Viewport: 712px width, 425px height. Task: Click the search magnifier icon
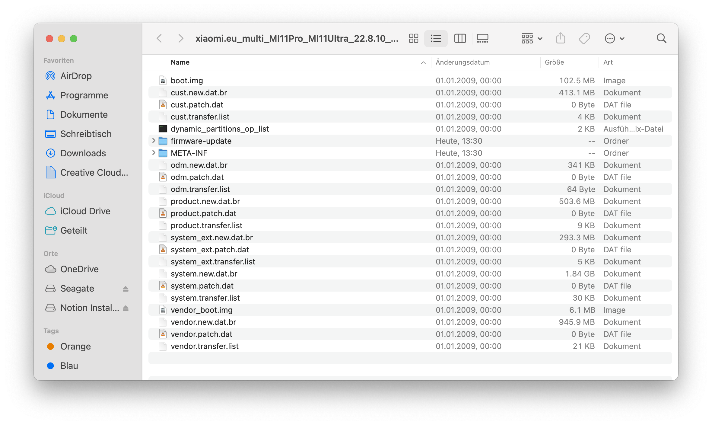[661, 38]
